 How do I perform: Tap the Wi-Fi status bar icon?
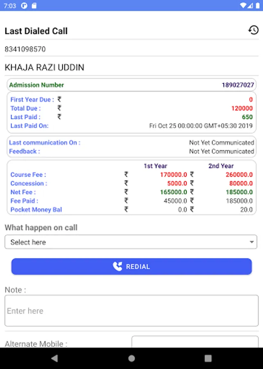click(244, 5)
